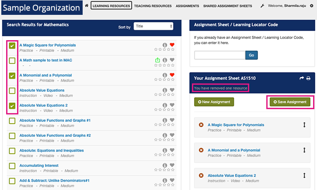
Task: Click the share arrow on Assignment Sheet header
Action: coord(301,78)
